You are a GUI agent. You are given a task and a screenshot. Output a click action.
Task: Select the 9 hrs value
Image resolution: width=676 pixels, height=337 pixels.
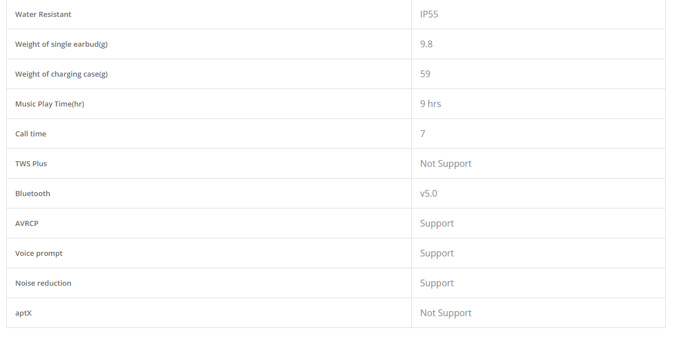(430, 104)
